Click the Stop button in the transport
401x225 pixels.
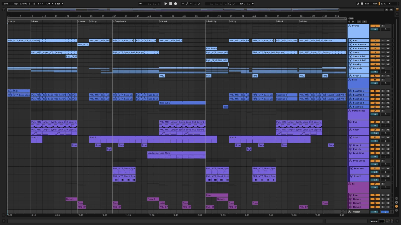(x=171, y=4)
